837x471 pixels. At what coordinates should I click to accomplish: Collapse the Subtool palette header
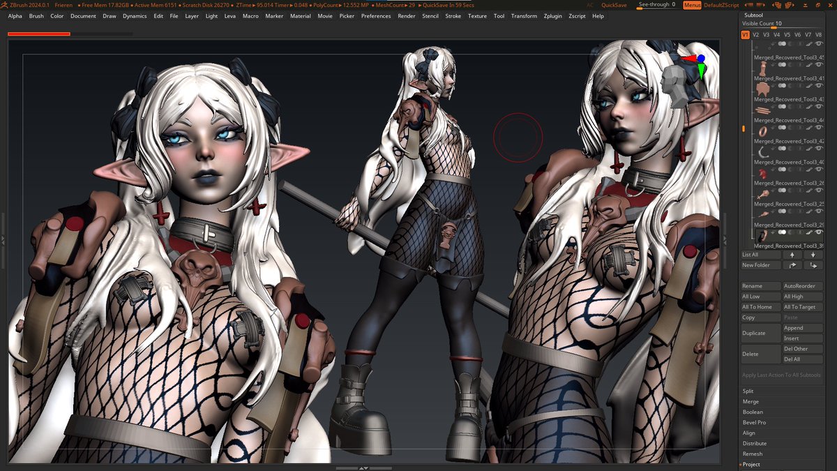point(753,15)
